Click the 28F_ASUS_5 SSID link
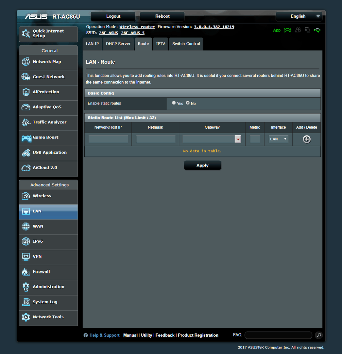 [133, 33]
